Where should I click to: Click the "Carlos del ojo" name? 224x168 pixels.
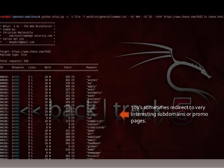point(13,39)
